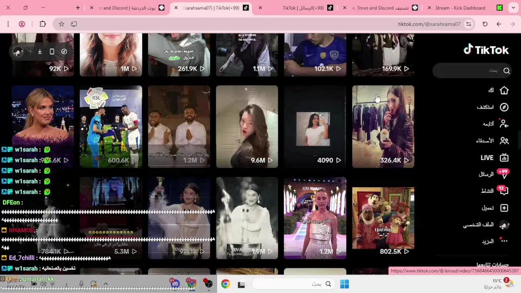The height and width of the screenshot is (293, 521).
Task: Open Chrome's three-dot menu
Action: pyautogui.click(x=8, y=24)
